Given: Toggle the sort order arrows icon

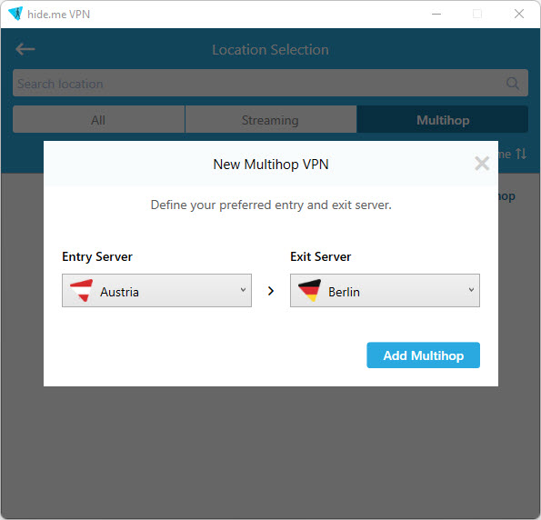Looking at the screenshot, I should (x=521, y=154).
